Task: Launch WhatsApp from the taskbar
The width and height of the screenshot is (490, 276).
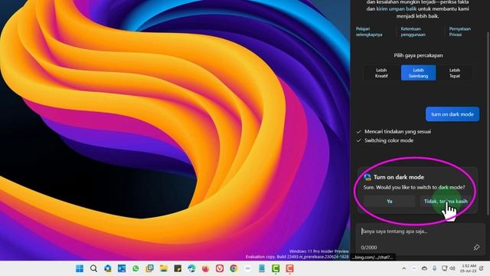Action: coord(136,268)
